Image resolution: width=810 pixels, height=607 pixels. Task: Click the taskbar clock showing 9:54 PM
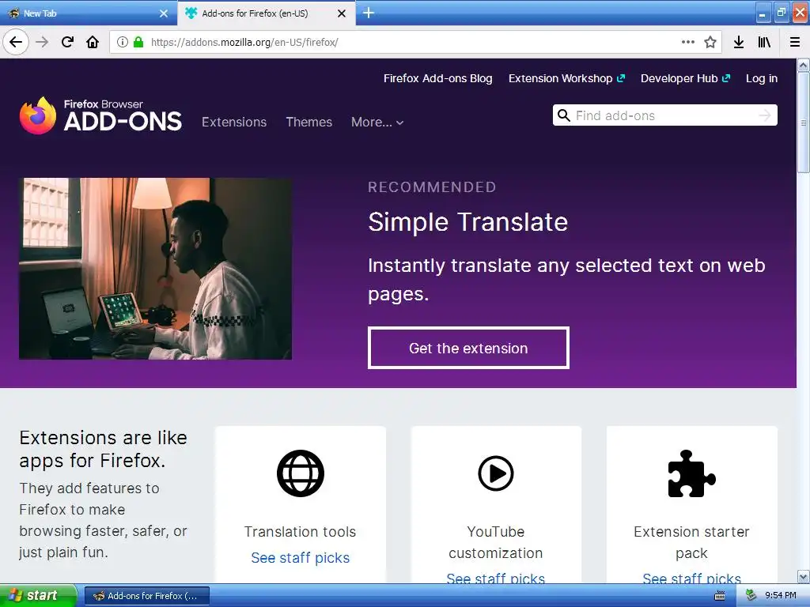[x=780, y=596]
